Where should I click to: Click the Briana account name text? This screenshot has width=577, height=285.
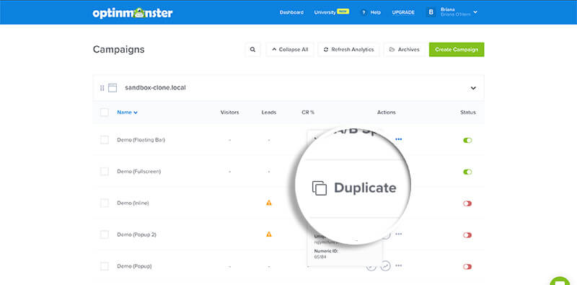click(447, 9)
